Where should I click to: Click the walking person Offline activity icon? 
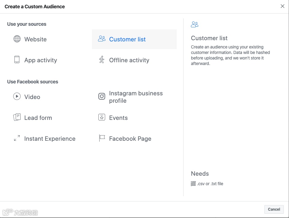[x=101, y=59]
